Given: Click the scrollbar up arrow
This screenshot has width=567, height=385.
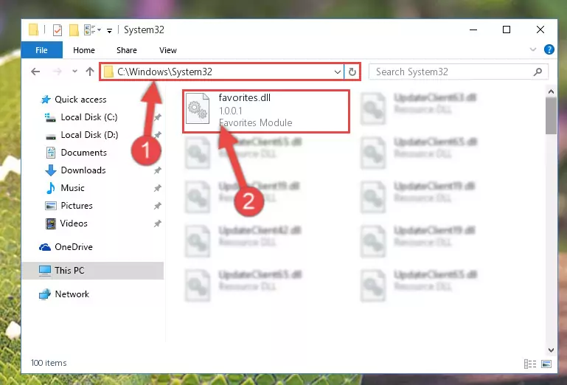Looking at the screenshot, I should (551, 92).
